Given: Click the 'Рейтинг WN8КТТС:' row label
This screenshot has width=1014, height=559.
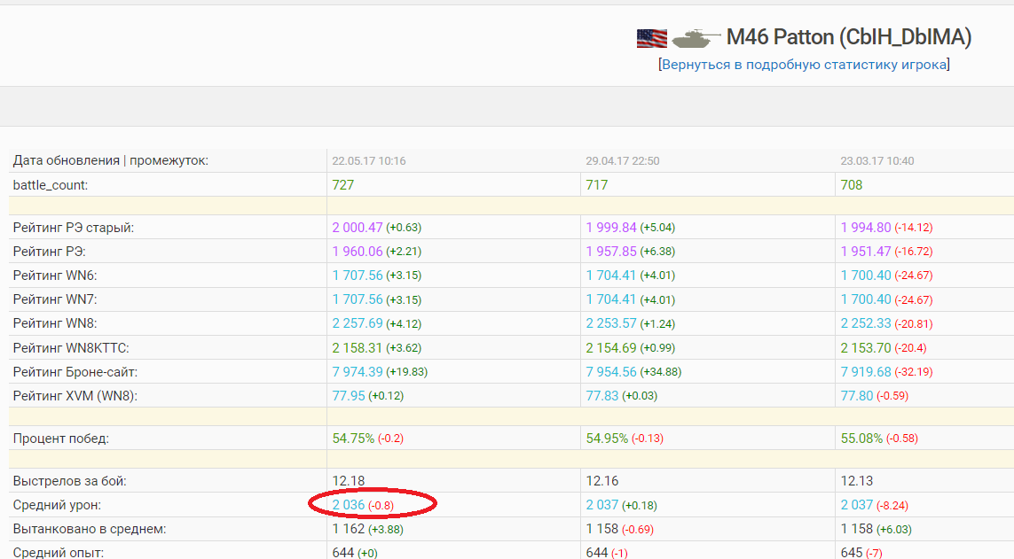Looking at the screenshot, I should [71, 348].
